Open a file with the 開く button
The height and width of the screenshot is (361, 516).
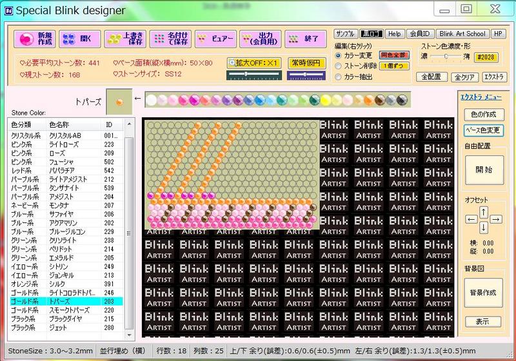click(x=79, y=39)
